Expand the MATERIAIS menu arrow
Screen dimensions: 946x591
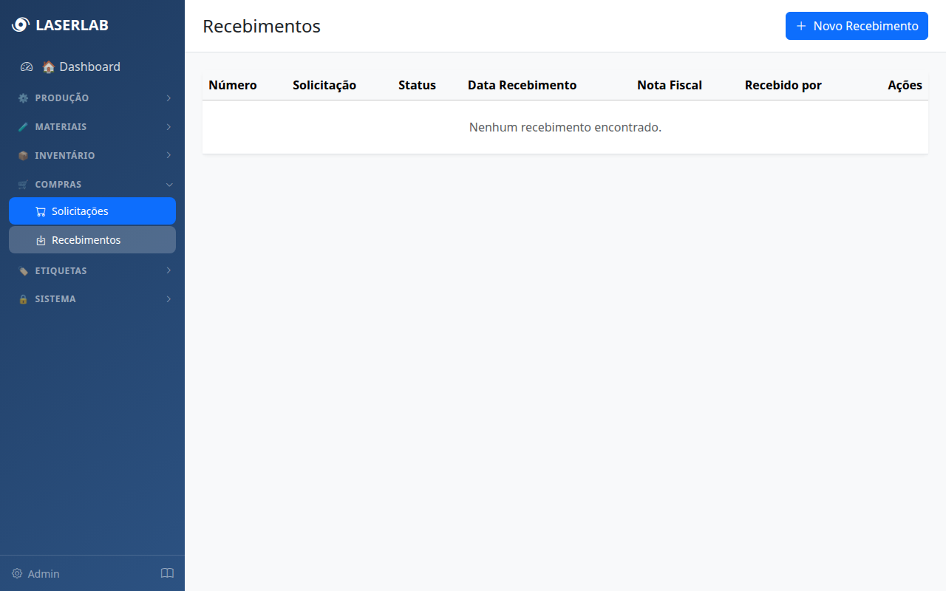[x=169, y=126]
